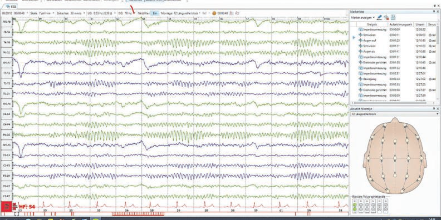Image resolution: width=441 pixels, height=220 pixels.
Task: Sort by the Uhrzeit column header
Action: (x=420, y=24)
